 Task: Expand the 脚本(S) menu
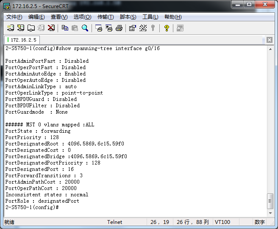(x=128, y=17)
